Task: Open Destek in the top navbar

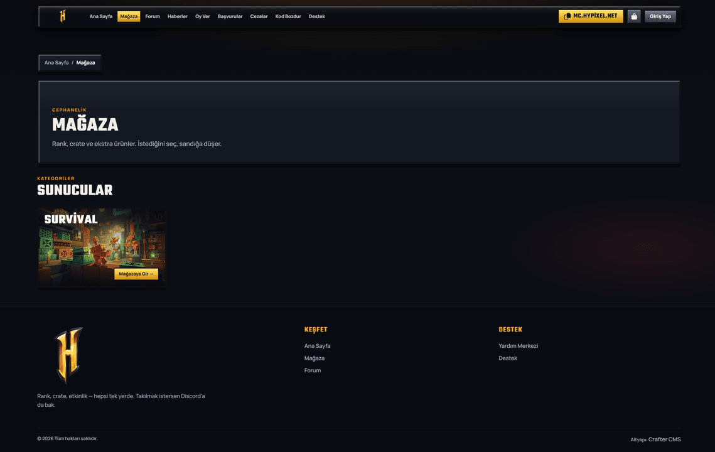Action: point(316,16)
